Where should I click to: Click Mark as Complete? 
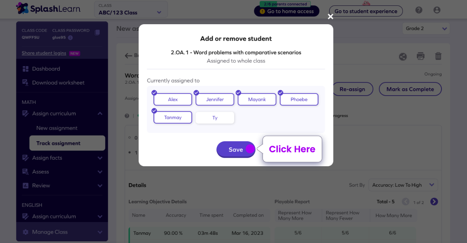tap(410, 89)
